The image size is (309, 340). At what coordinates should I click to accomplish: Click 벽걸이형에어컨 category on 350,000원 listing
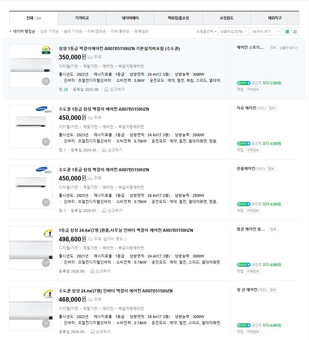pyautogui.click(x=131, y=66)
